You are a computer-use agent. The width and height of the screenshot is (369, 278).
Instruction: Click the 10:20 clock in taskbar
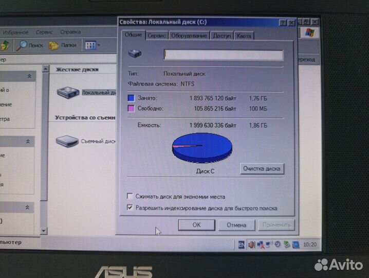tap(310, 245)
